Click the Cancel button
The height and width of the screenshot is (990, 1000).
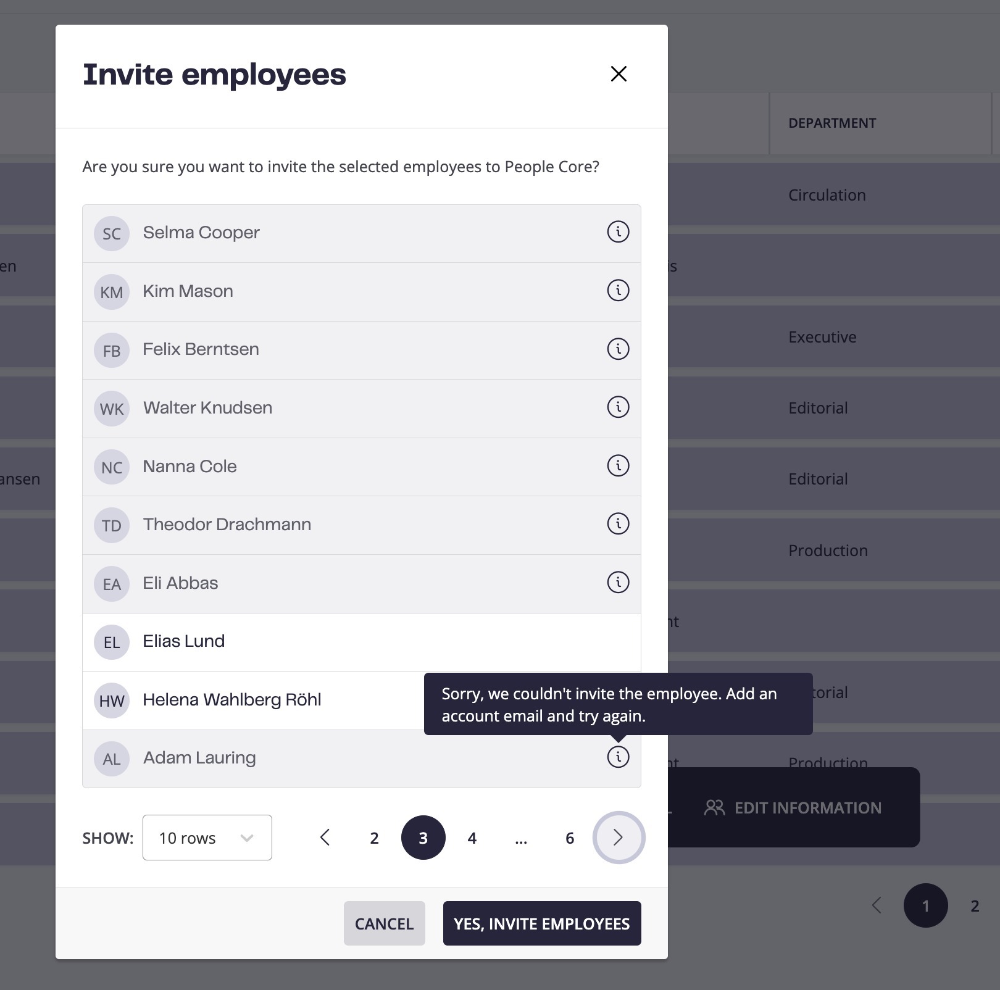(385, 923)
